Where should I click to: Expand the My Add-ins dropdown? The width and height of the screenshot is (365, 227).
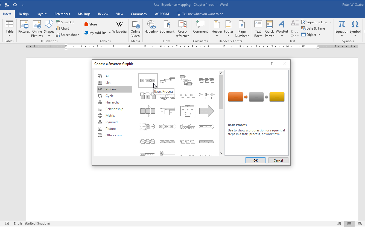(110, 33)
